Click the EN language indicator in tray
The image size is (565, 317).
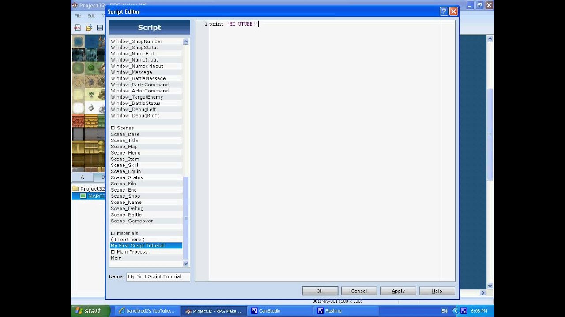pyautogui.click(x=444, y=311)
